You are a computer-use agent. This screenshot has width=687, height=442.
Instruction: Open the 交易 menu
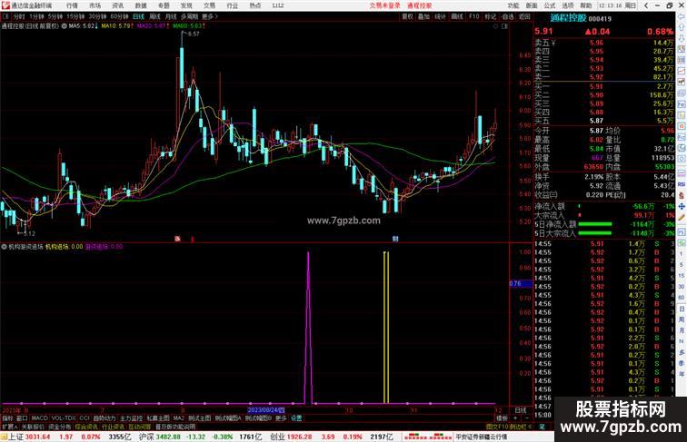point(209,5)
